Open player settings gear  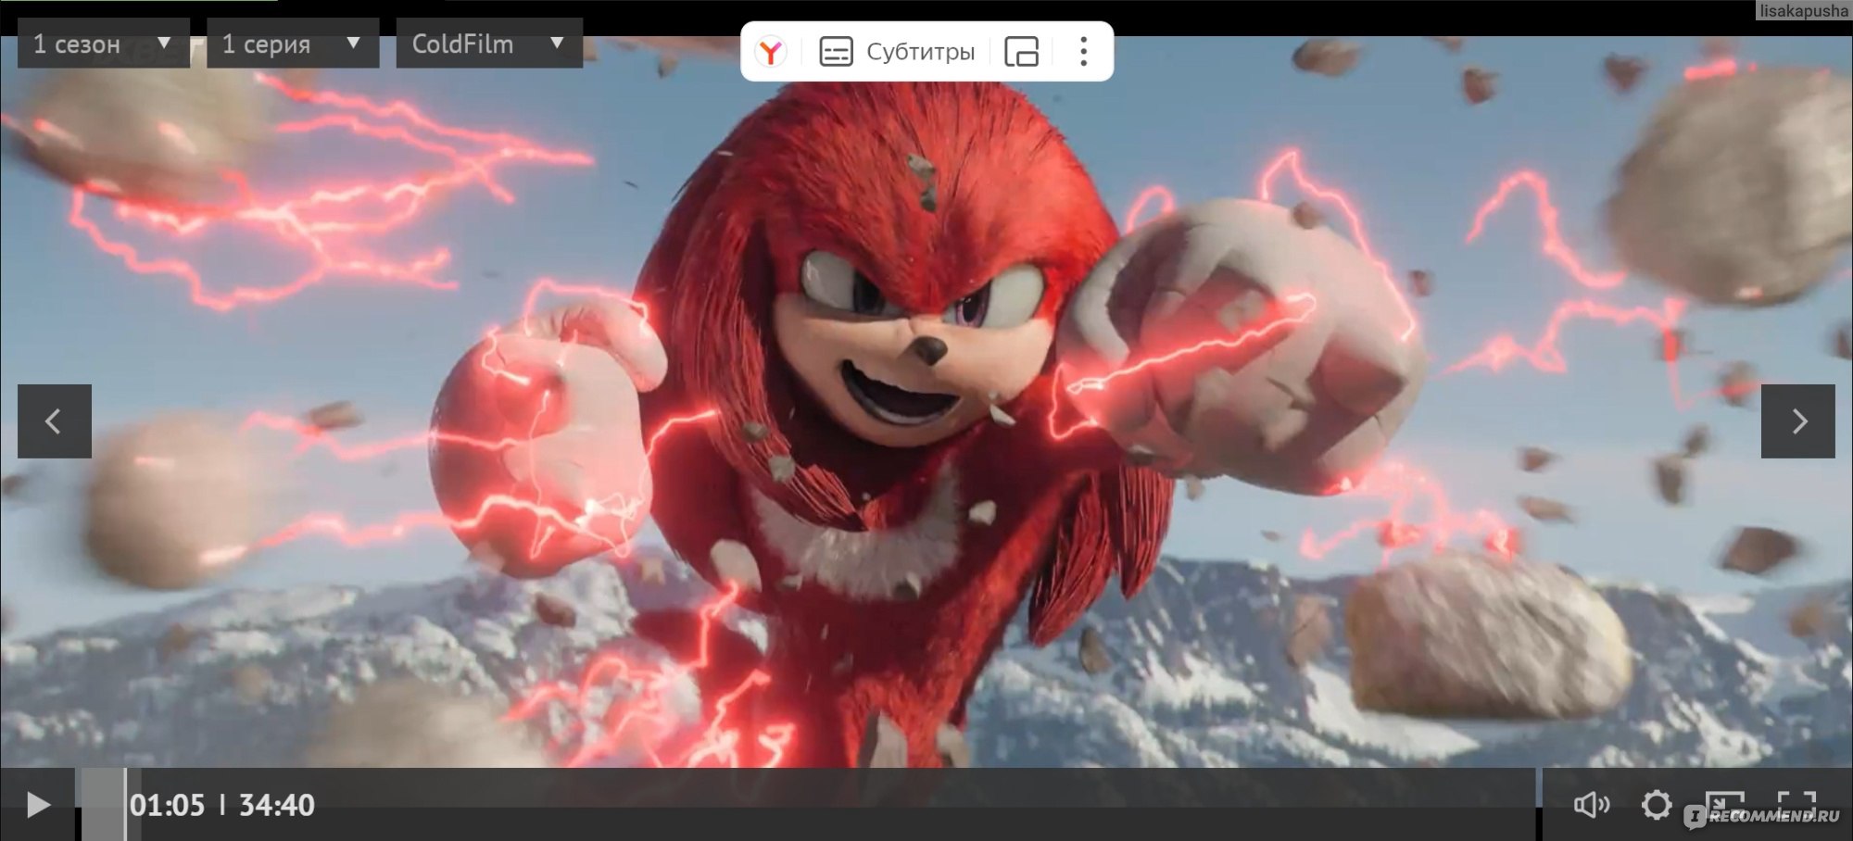pyautogui.click(x=1657, y=805)
